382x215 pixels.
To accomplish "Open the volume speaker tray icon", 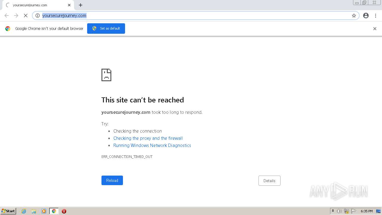I will coord(339,211).
